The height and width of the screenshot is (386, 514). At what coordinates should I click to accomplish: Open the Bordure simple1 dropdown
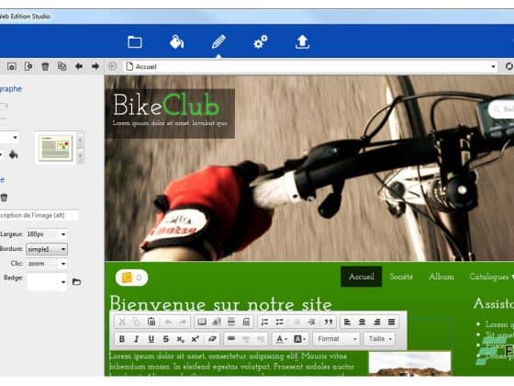47,249
